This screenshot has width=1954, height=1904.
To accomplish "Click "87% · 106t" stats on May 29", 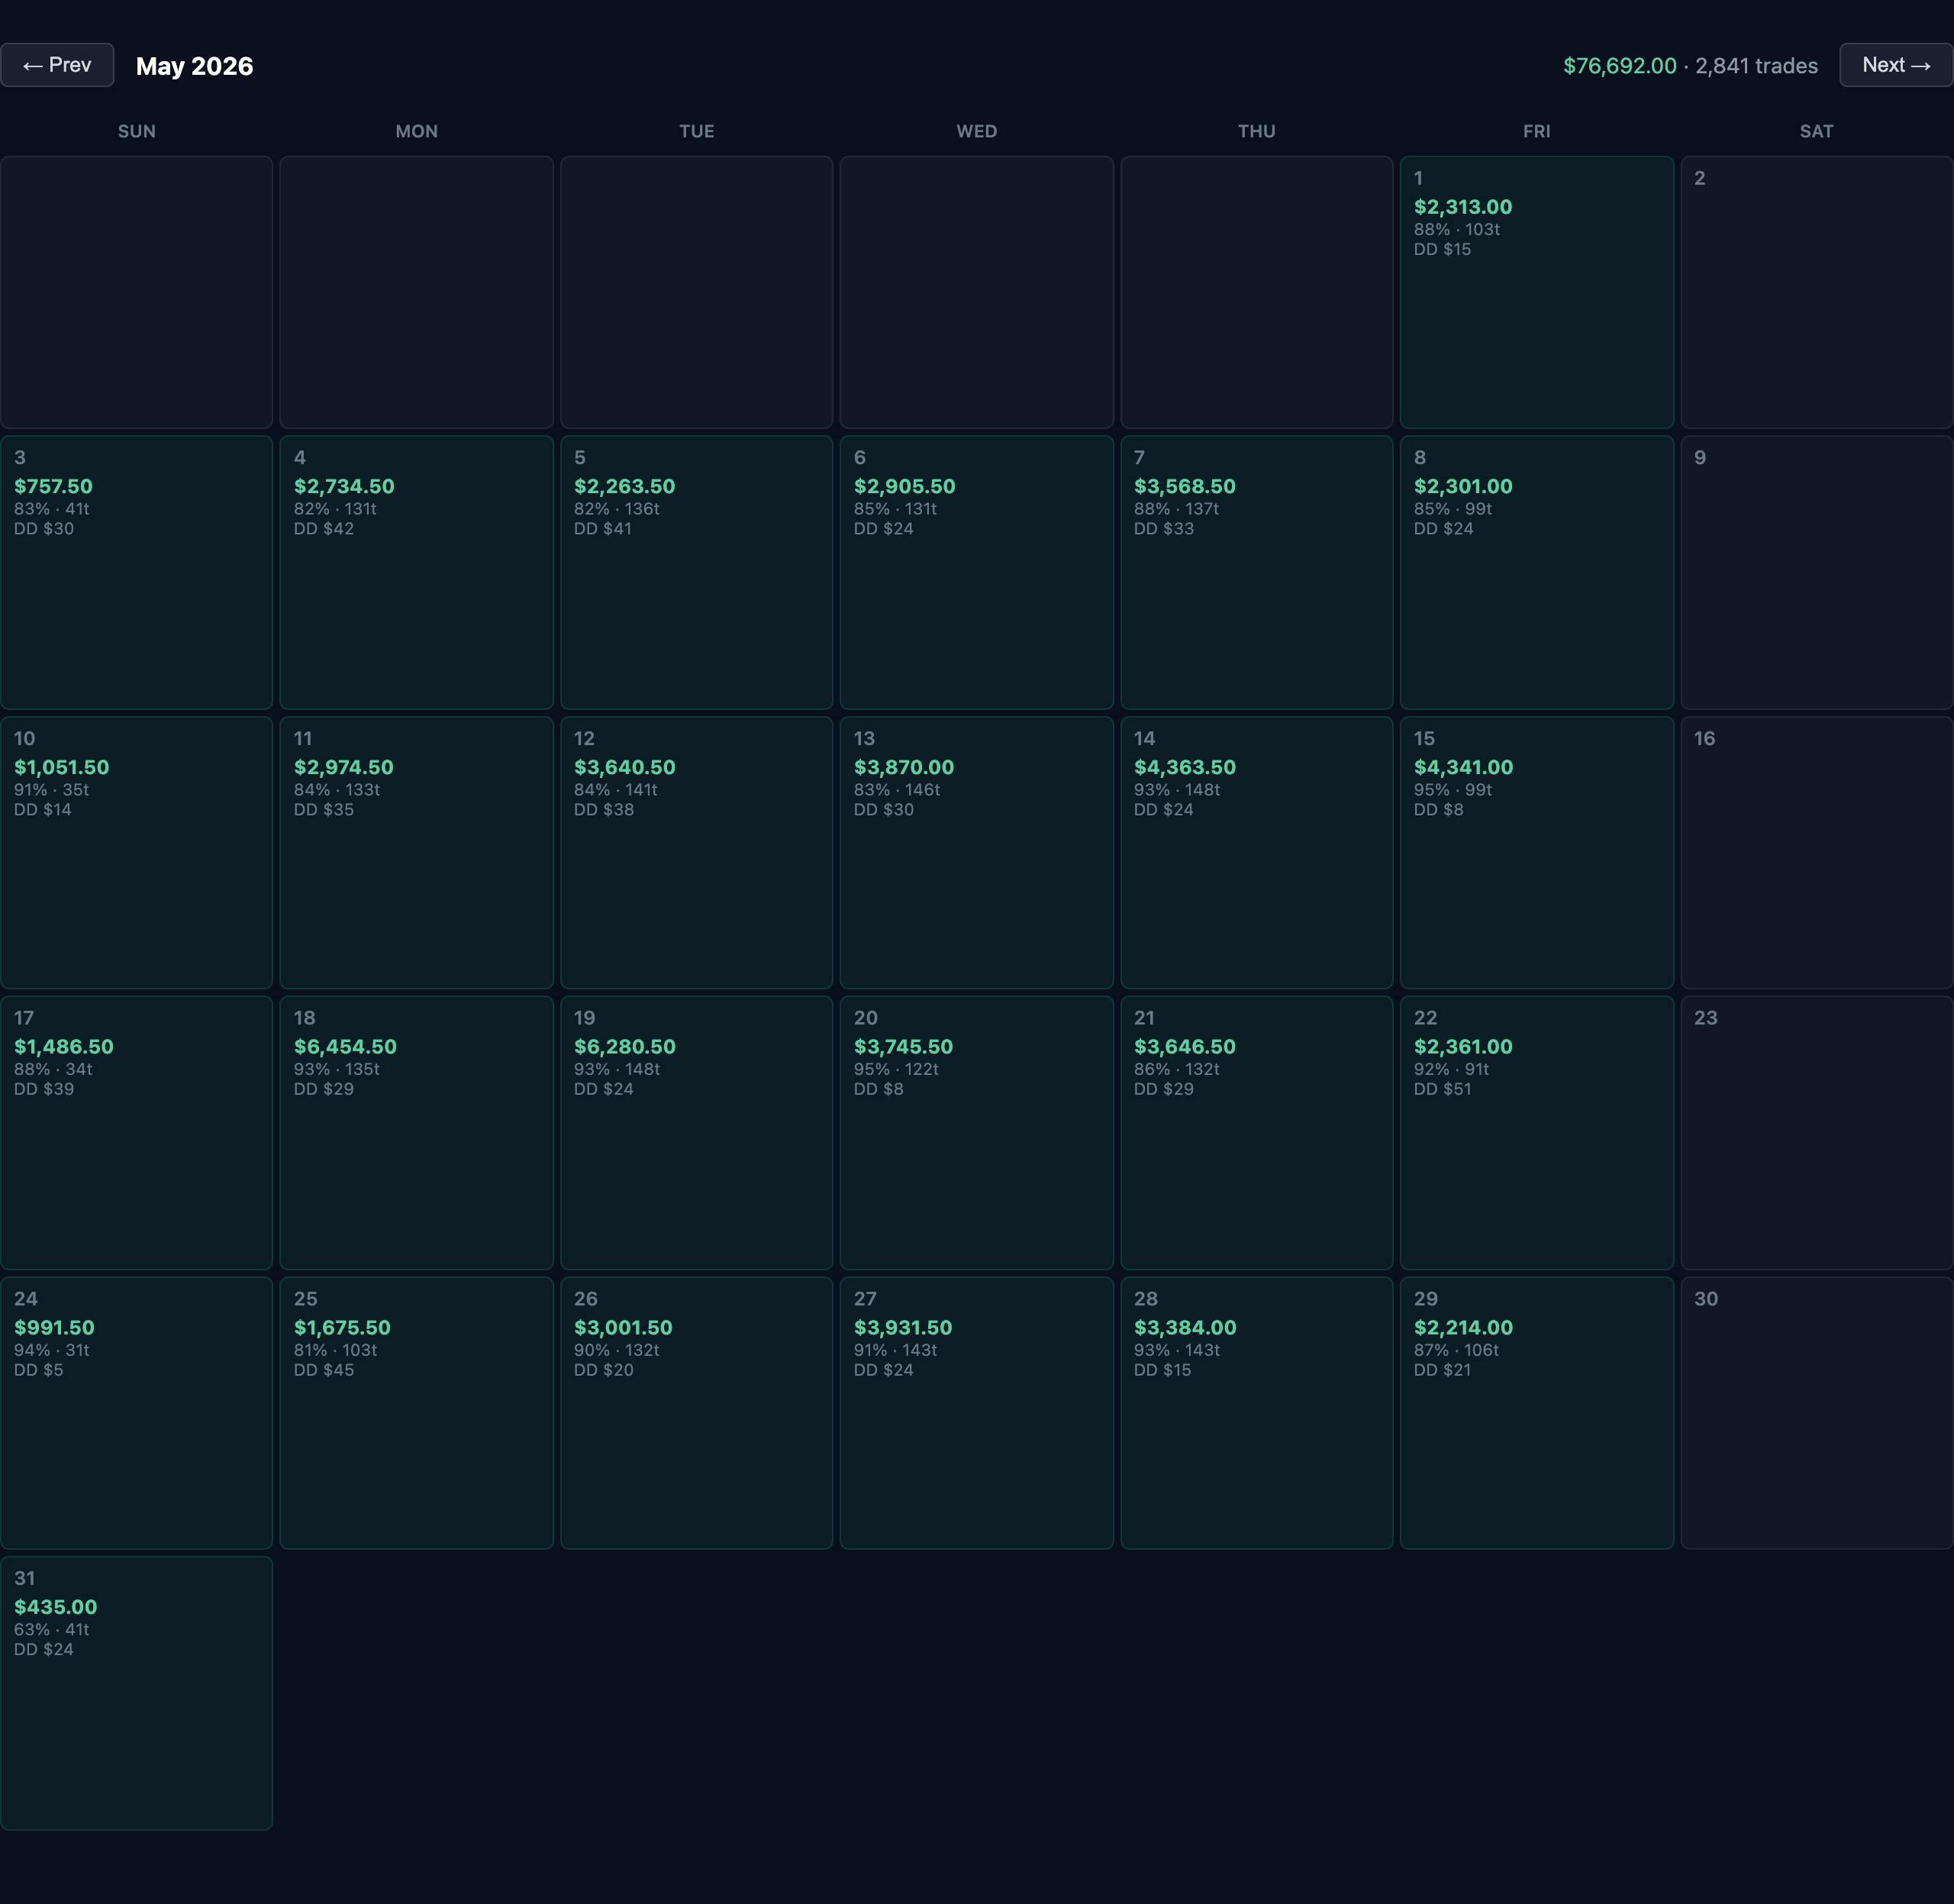I will (x=1457, y=1350).
